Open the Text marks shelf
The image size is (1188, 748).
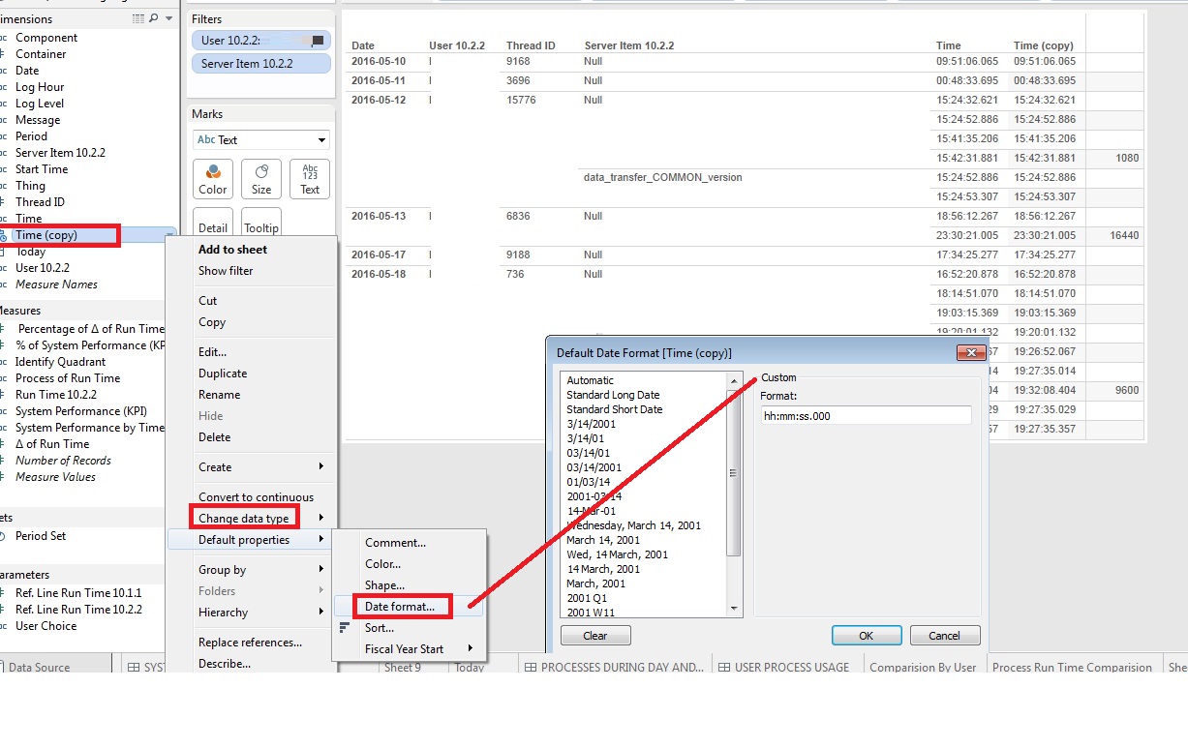[x=309, y=178]
